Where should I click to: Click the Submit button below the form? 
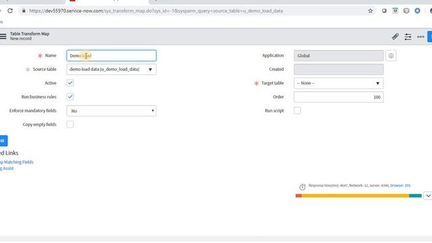3,141
